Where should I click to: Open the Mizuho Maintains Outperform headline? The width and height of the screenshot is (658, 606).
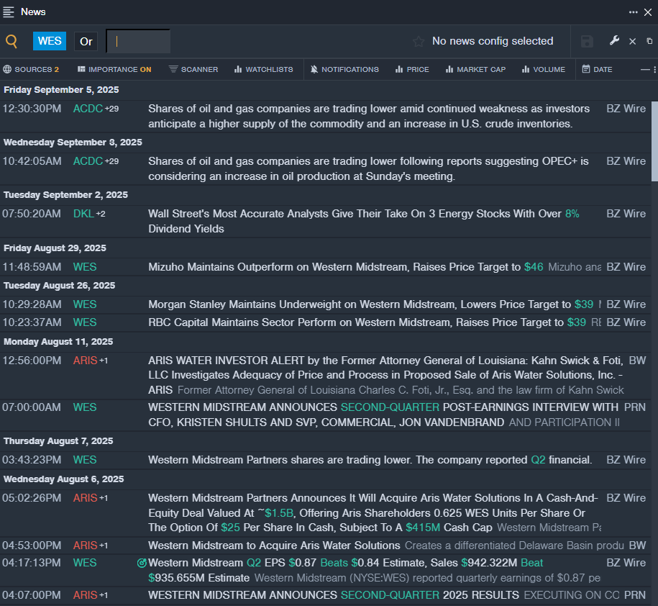(x=334, y=267)
